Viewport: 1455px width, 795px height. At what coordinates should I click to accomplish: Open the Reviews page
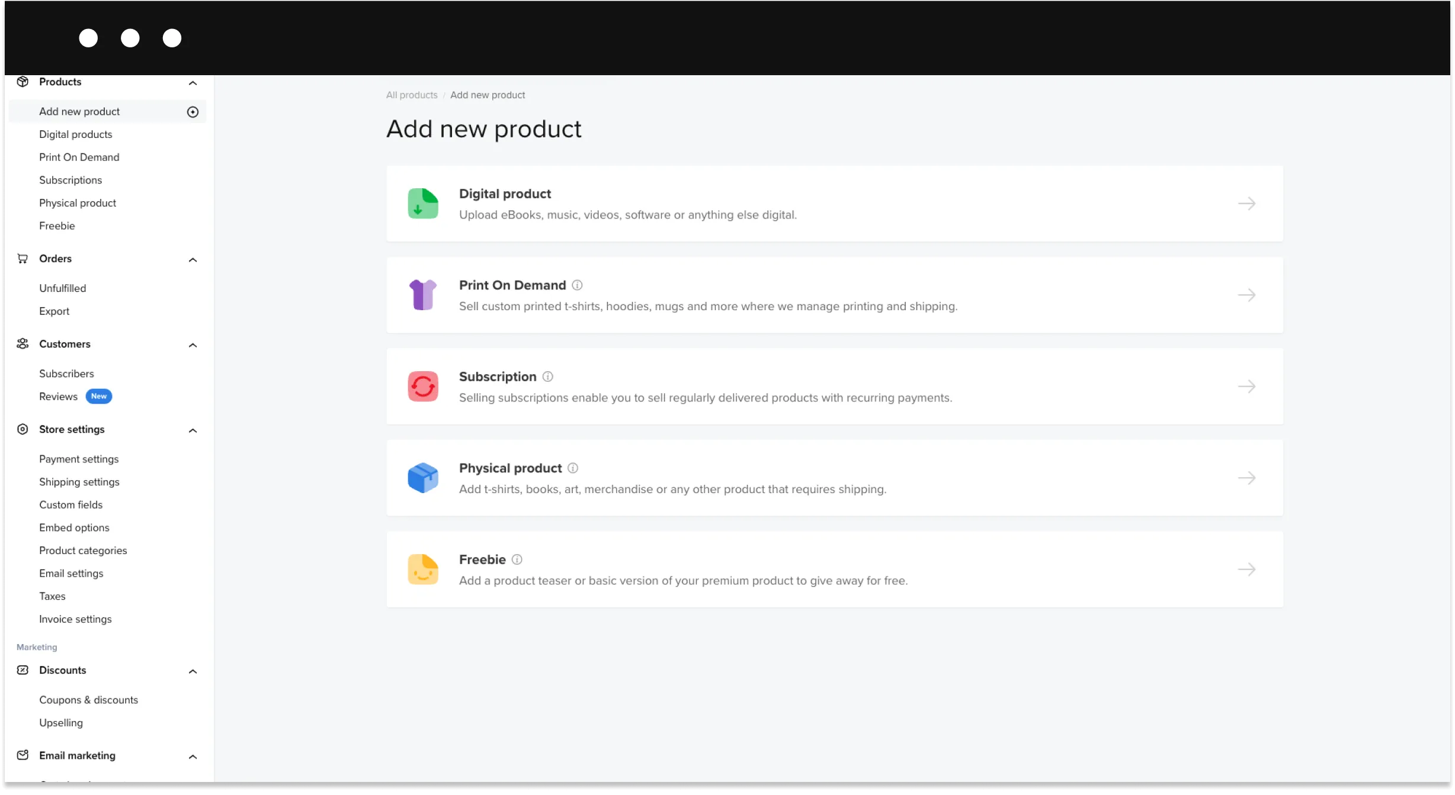[58, 397]
